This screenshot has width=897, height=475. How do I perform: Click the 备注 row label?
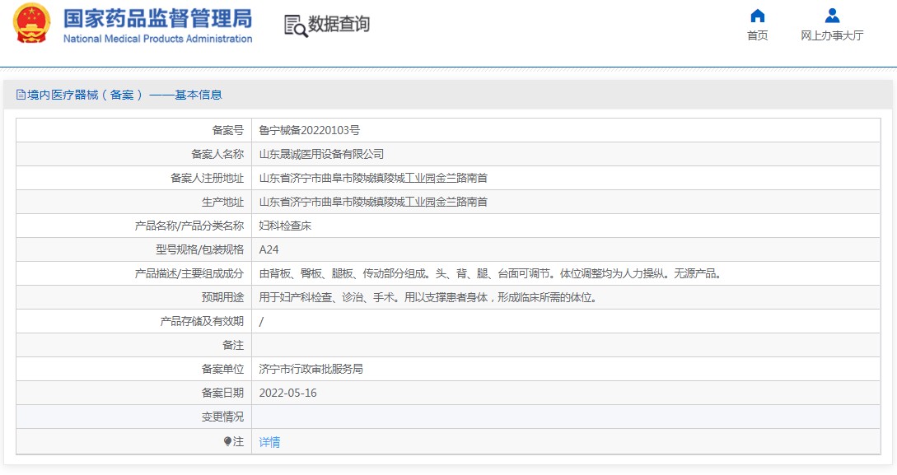[x=233, y=345]
